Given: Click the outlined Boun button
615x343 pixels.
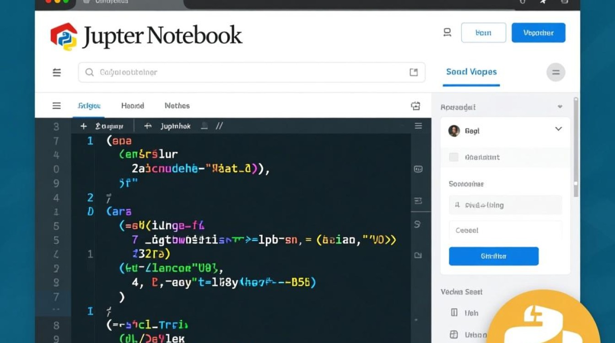Looking at the screenshot, I should [x=484, y=32].
